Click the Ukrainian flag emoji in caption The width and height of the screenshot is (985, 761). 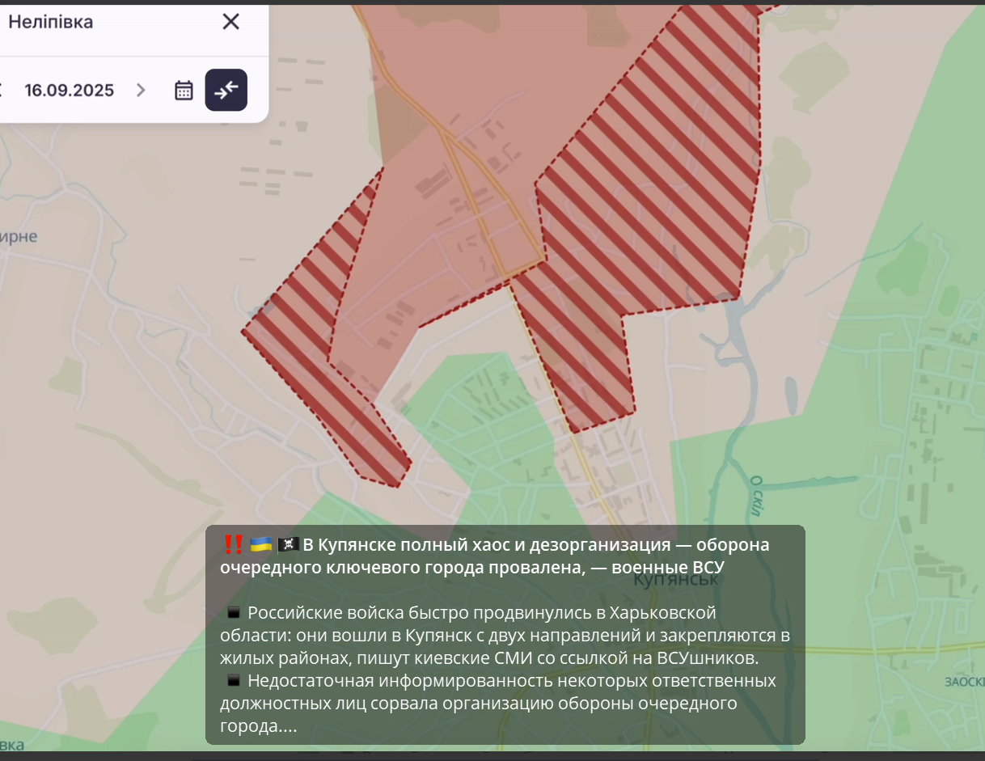[x=260, y=544]
